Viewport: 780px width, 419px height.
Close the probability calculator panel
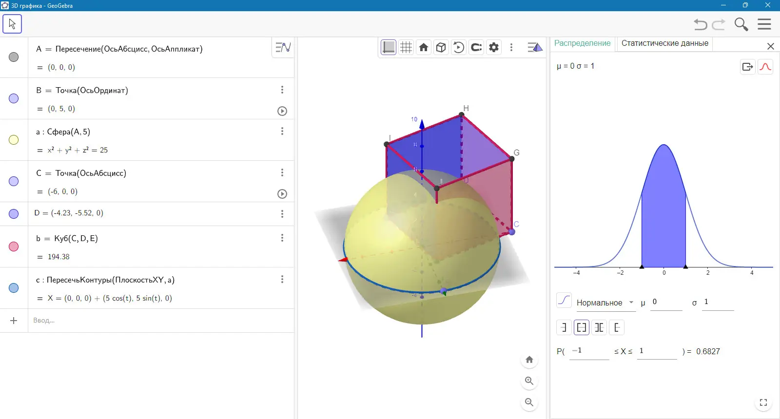tap(771, 46)
